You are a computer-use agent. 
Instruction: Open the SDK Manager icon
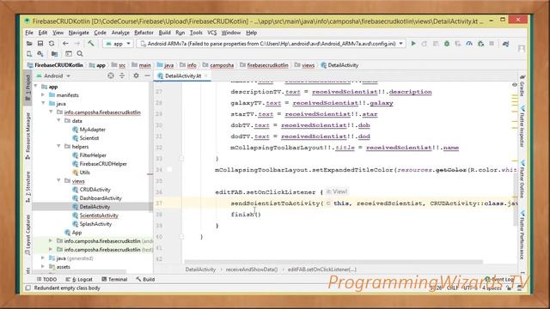pos(40,53)
